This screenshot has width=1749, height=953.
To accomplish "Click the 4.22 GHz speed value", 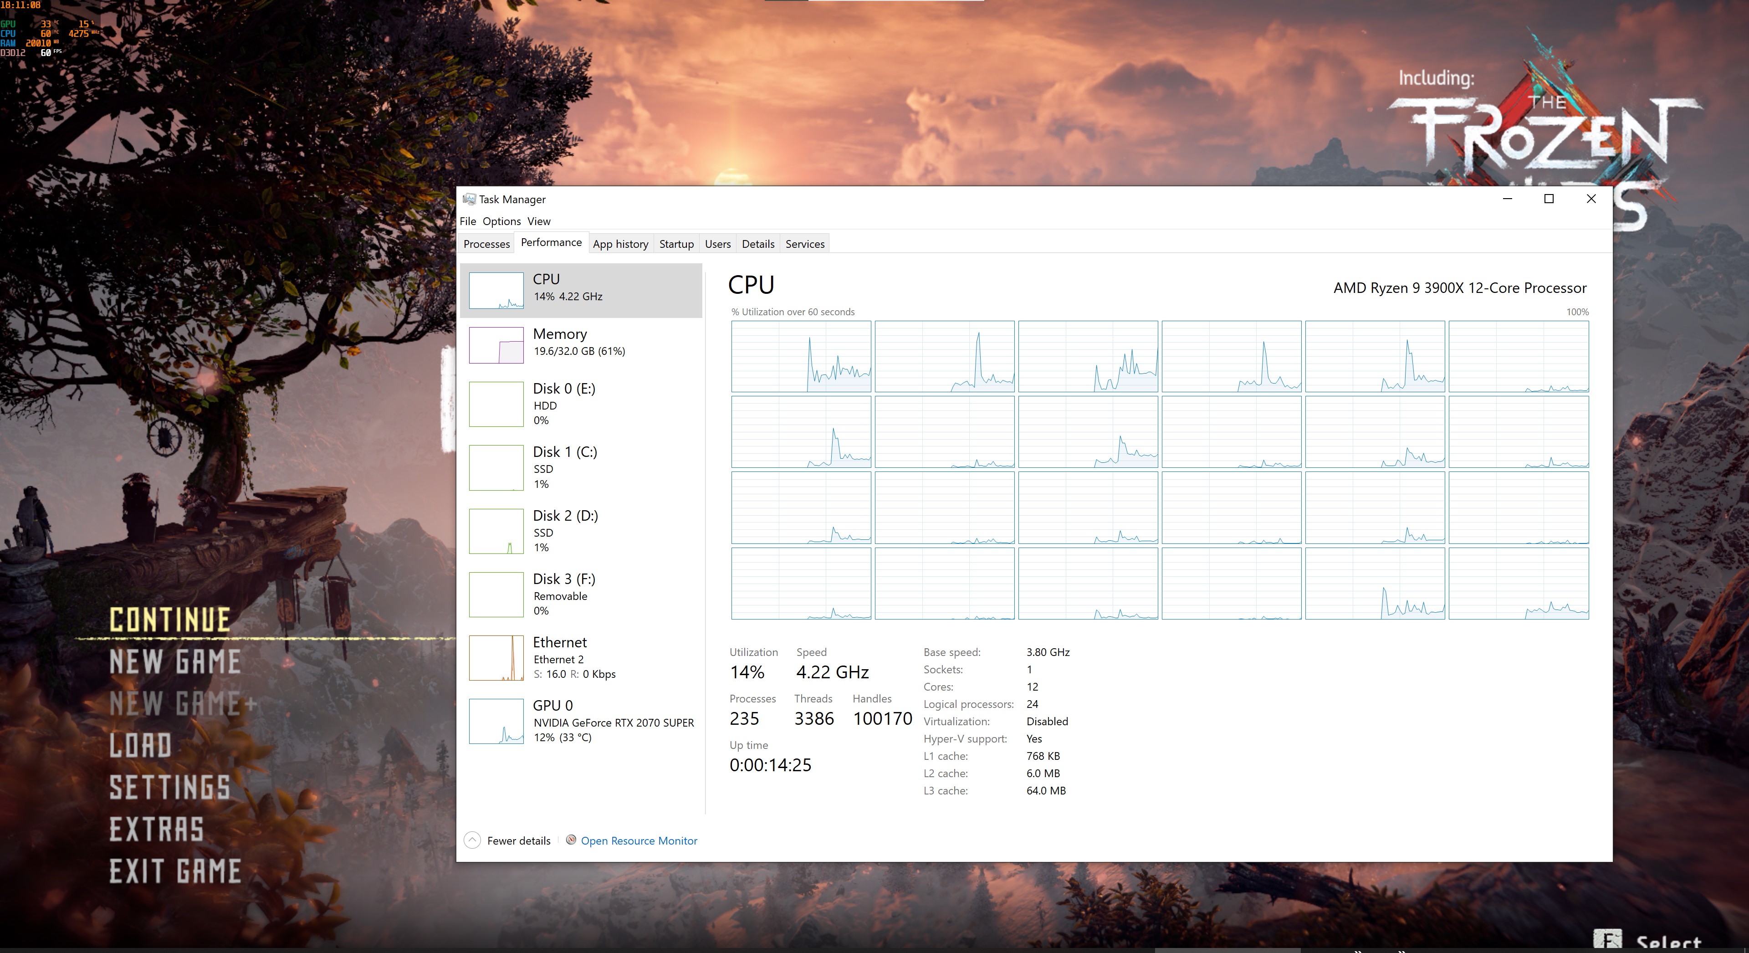I will pyautogui.click(x=833, y=672).
